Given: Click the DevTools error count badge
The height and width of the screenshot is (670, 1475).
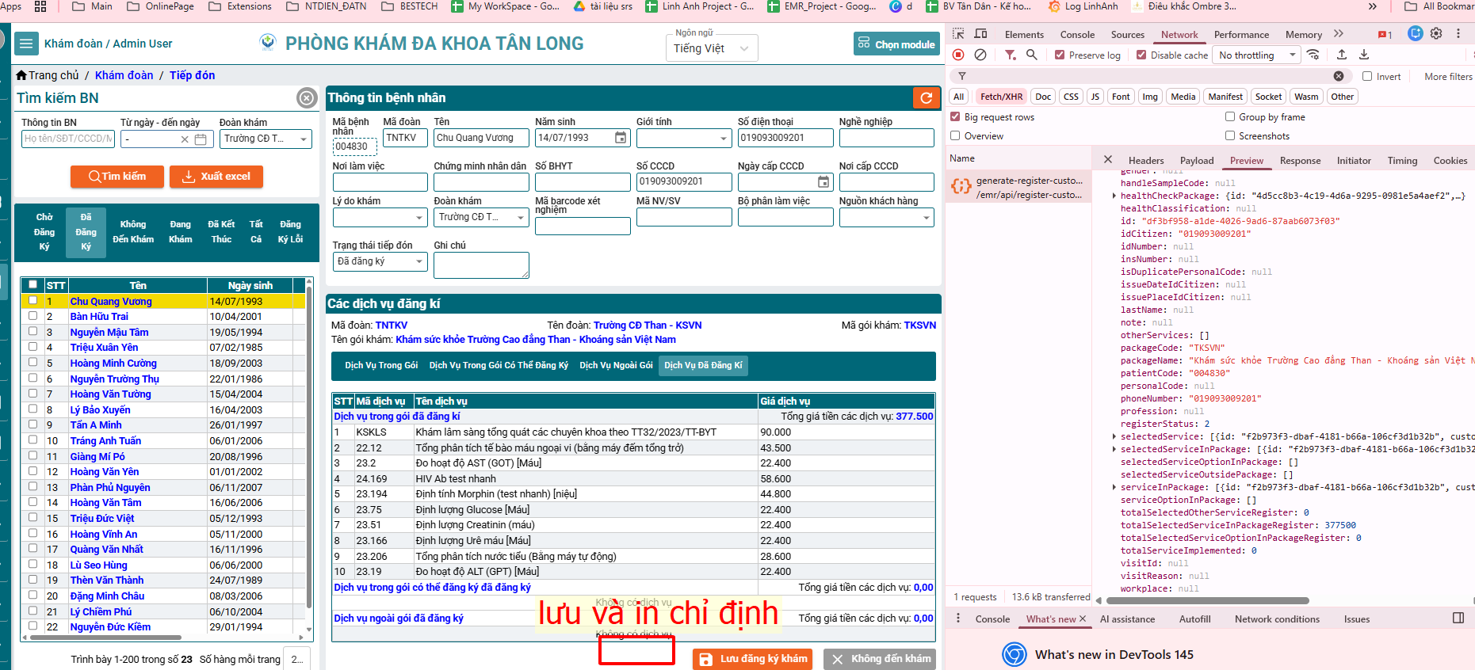Looking at the screenshot, I should 1385,34.
